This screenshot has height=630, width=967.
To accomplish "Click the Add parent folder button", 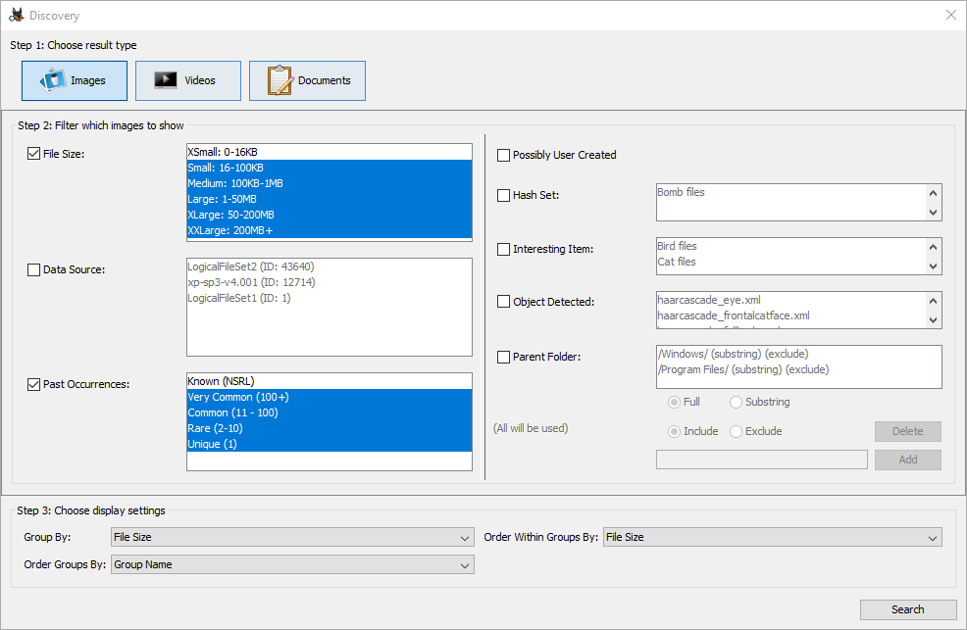I will pos(908,460).
